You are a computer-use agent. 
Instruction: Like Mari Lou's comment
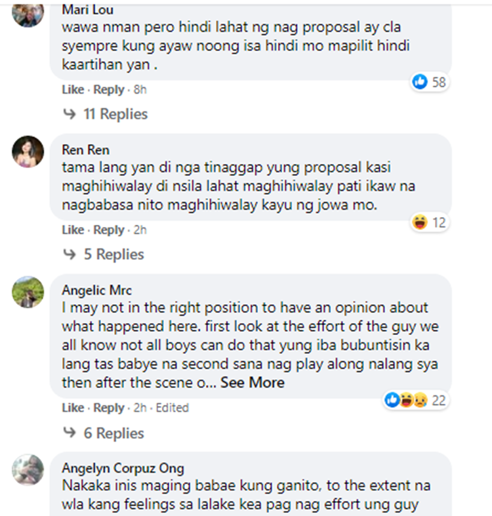73,90
